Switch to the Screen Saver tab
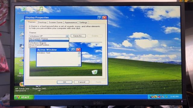 [55, 22]
